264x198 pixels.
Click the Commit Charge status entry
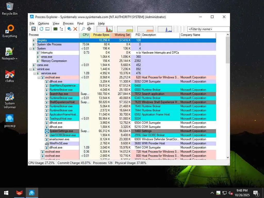click(x=74, y=163)
